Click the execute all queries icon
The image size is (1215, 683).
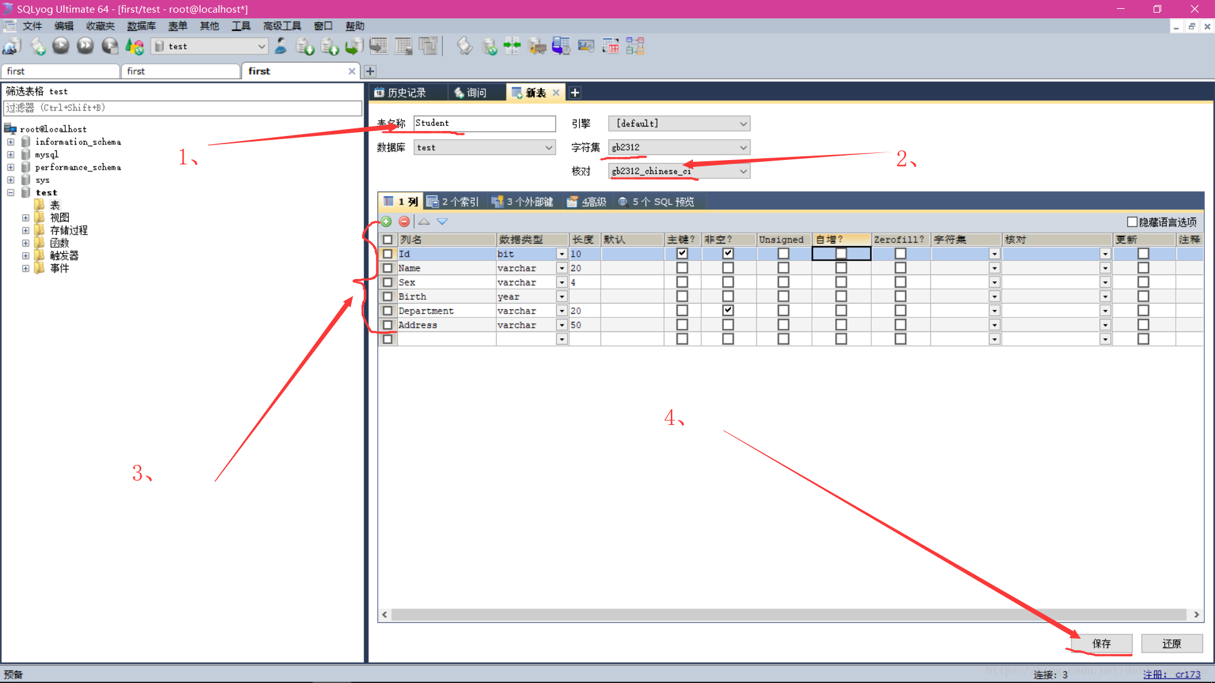85,46
